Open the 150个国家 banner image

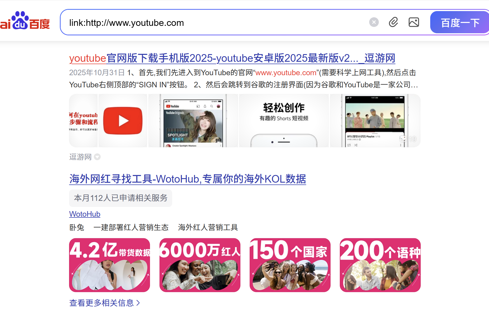tap(290, 265)
